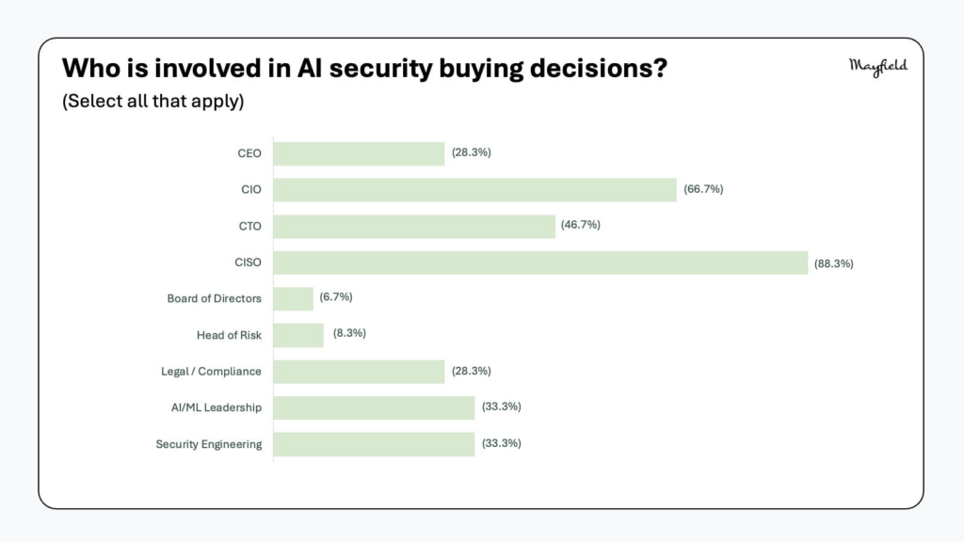Select the Security Engineering bar
This screenshot has width=964, height=542.
click(x=374, y=444)
